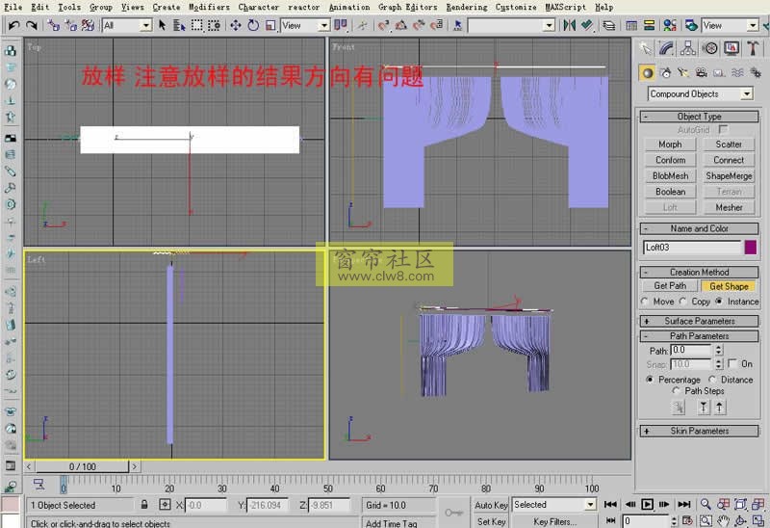The image size is (770, 528).
Task: Open the Selected key filter dropdown
Action: tap(590, 505)
